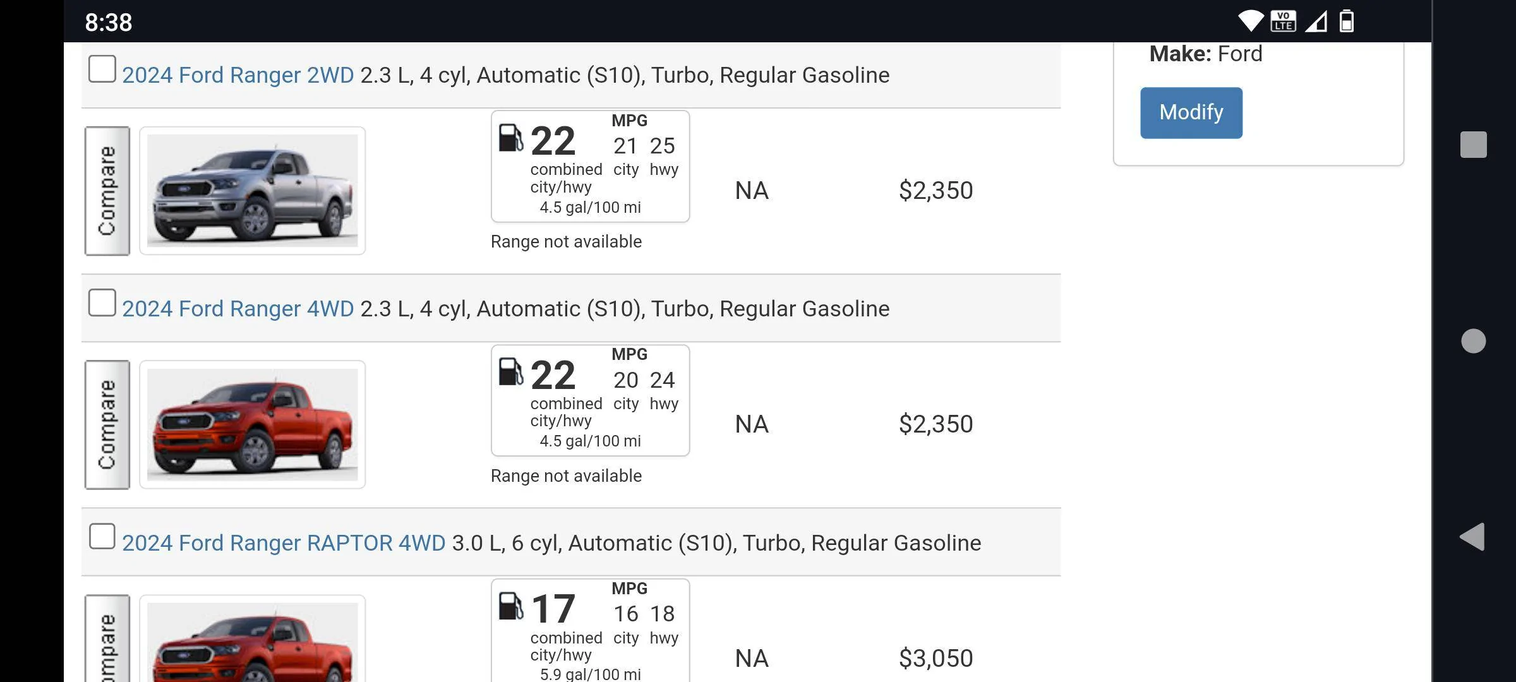This screenshot has height=682, width=1516.
Task: Click the fuel pump icon for Ranger 2WD
Action: point(510,137)
